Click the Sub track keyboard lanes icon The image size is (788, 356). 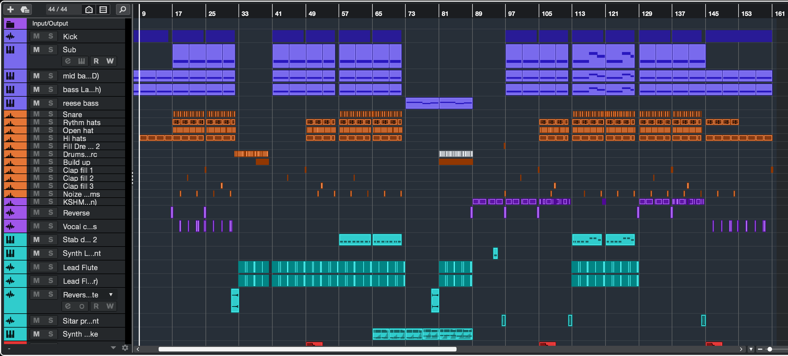coord(81,61)
